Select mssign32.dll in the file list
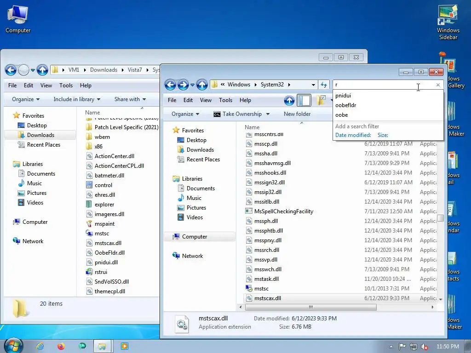The image size is (471, 353). (x=270, y=182)
